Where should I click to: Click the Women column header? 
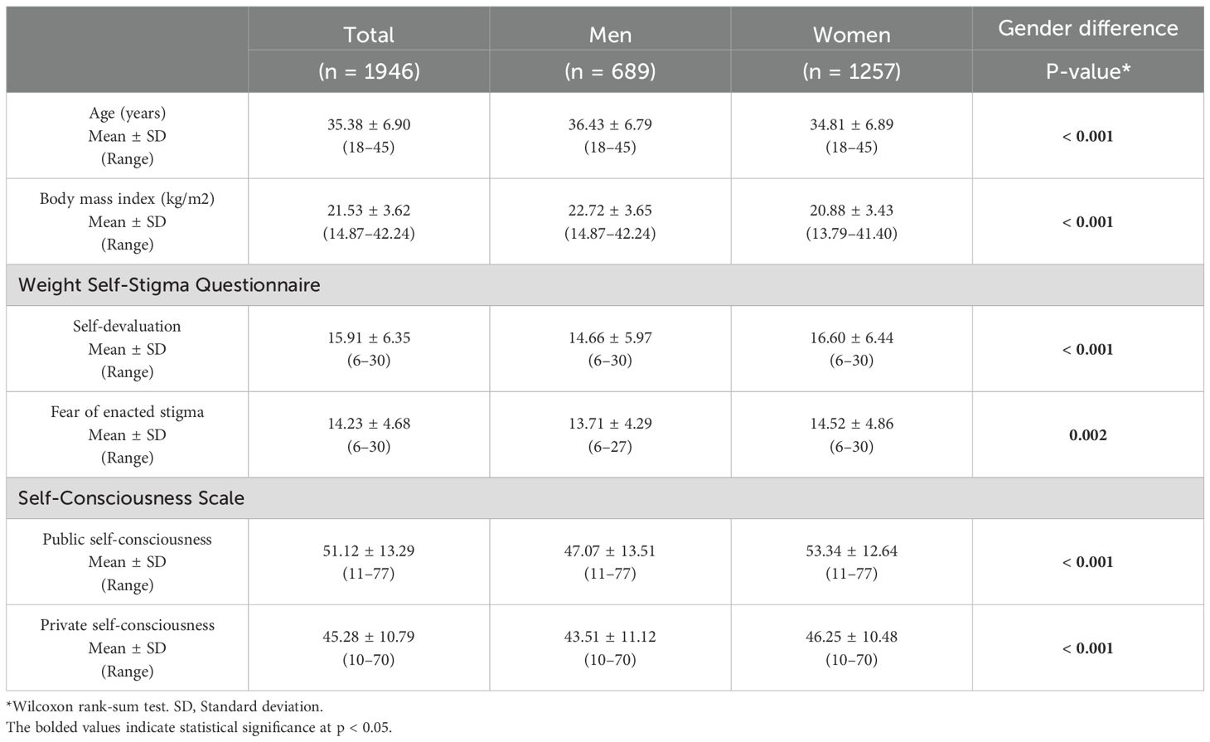pyautogui.click(x=851, y=35)
